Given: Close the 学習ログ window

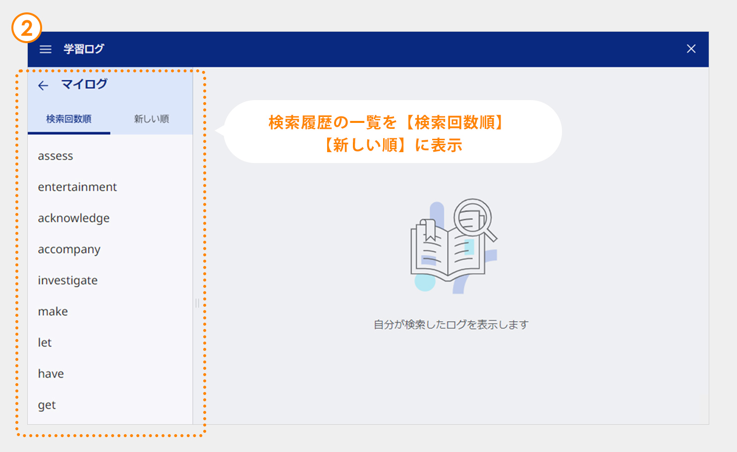Looking at the screenshot, I should (691, 49).
